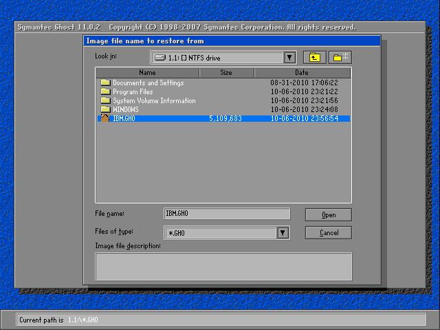The image size is (440, 330).
Task: Select 'Program Files' folder name
Action: pyautogui.click(x=133, y=91)
